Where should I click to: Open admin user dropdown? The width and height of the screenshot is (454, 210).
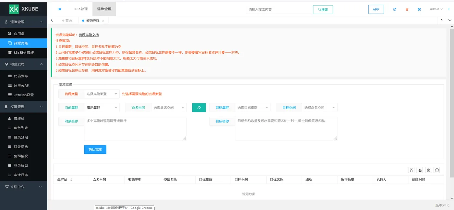click(x=436, y=9)
